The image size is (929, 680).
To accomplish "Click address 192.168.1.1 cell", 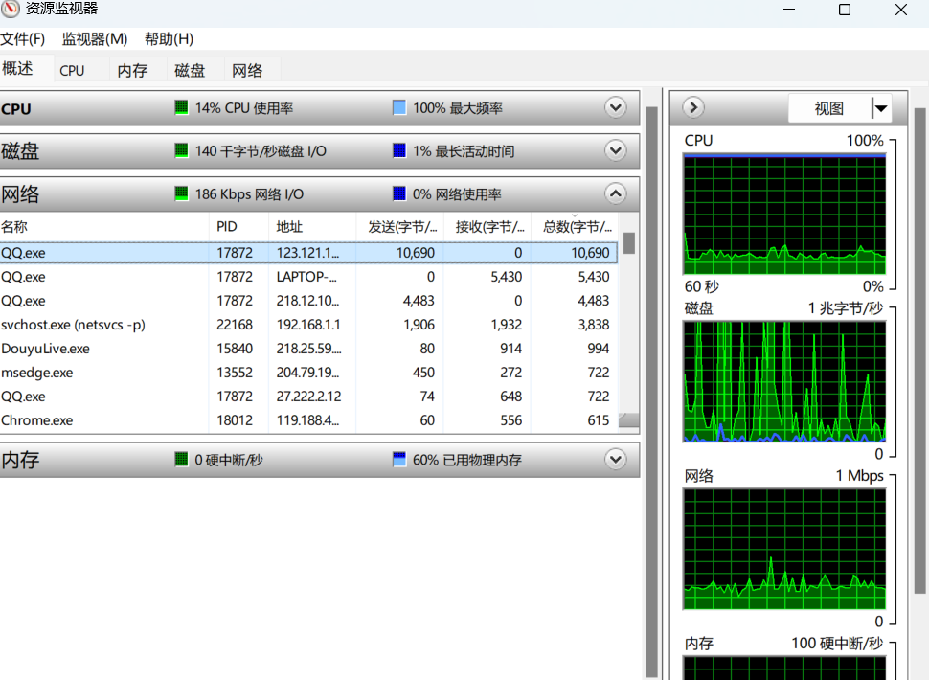I will tap(307, 325).
